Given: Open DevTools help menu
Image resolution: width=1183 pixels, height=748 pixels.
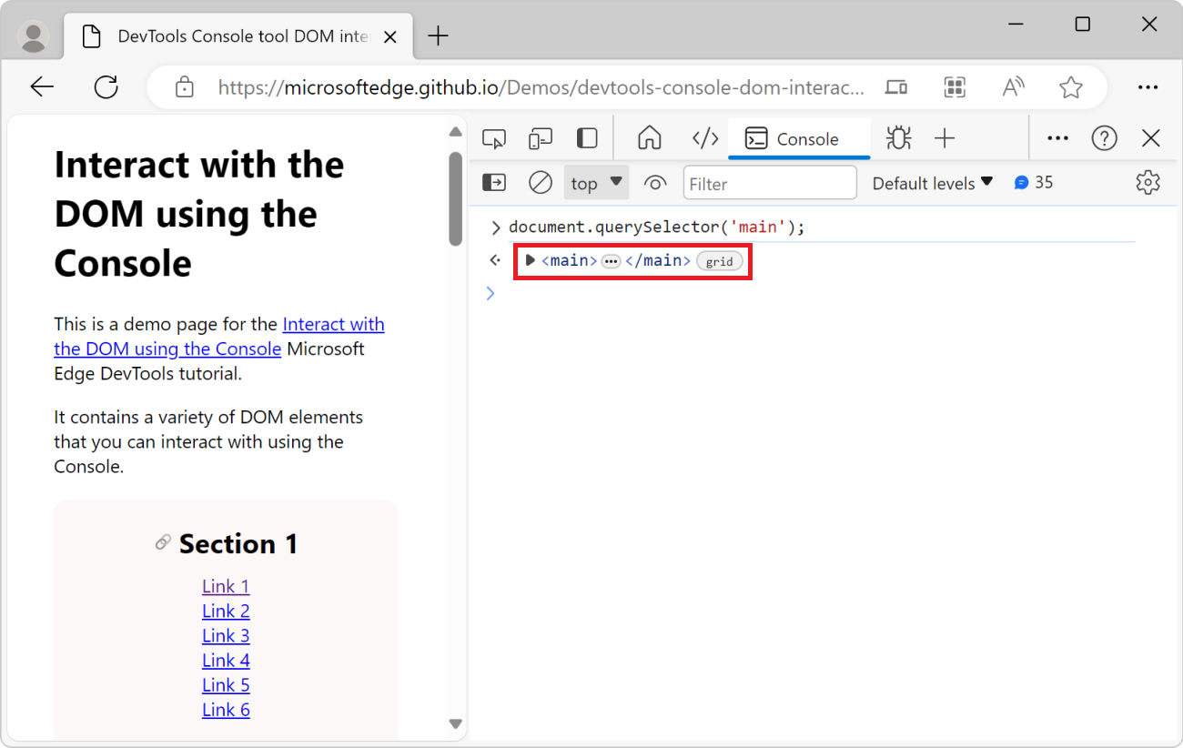Looking at the screenshot, I should (1104, 137).
